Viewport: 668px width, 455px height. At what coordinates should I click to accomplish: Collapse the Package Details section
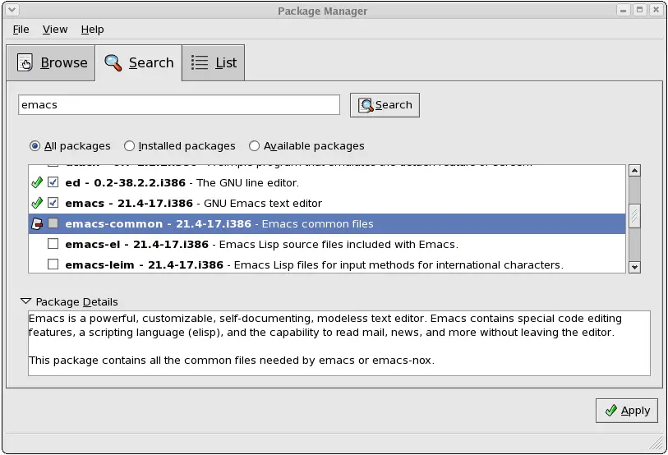[x=25, y=301]
